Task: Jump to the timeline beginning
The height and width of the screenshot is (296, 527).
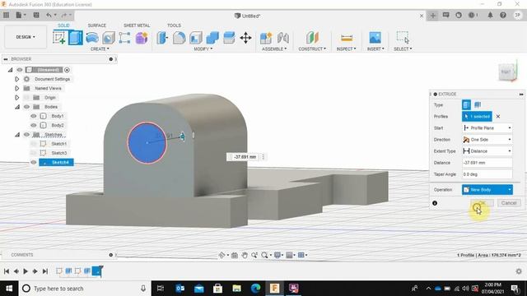Action: click(x=7, y=271)
